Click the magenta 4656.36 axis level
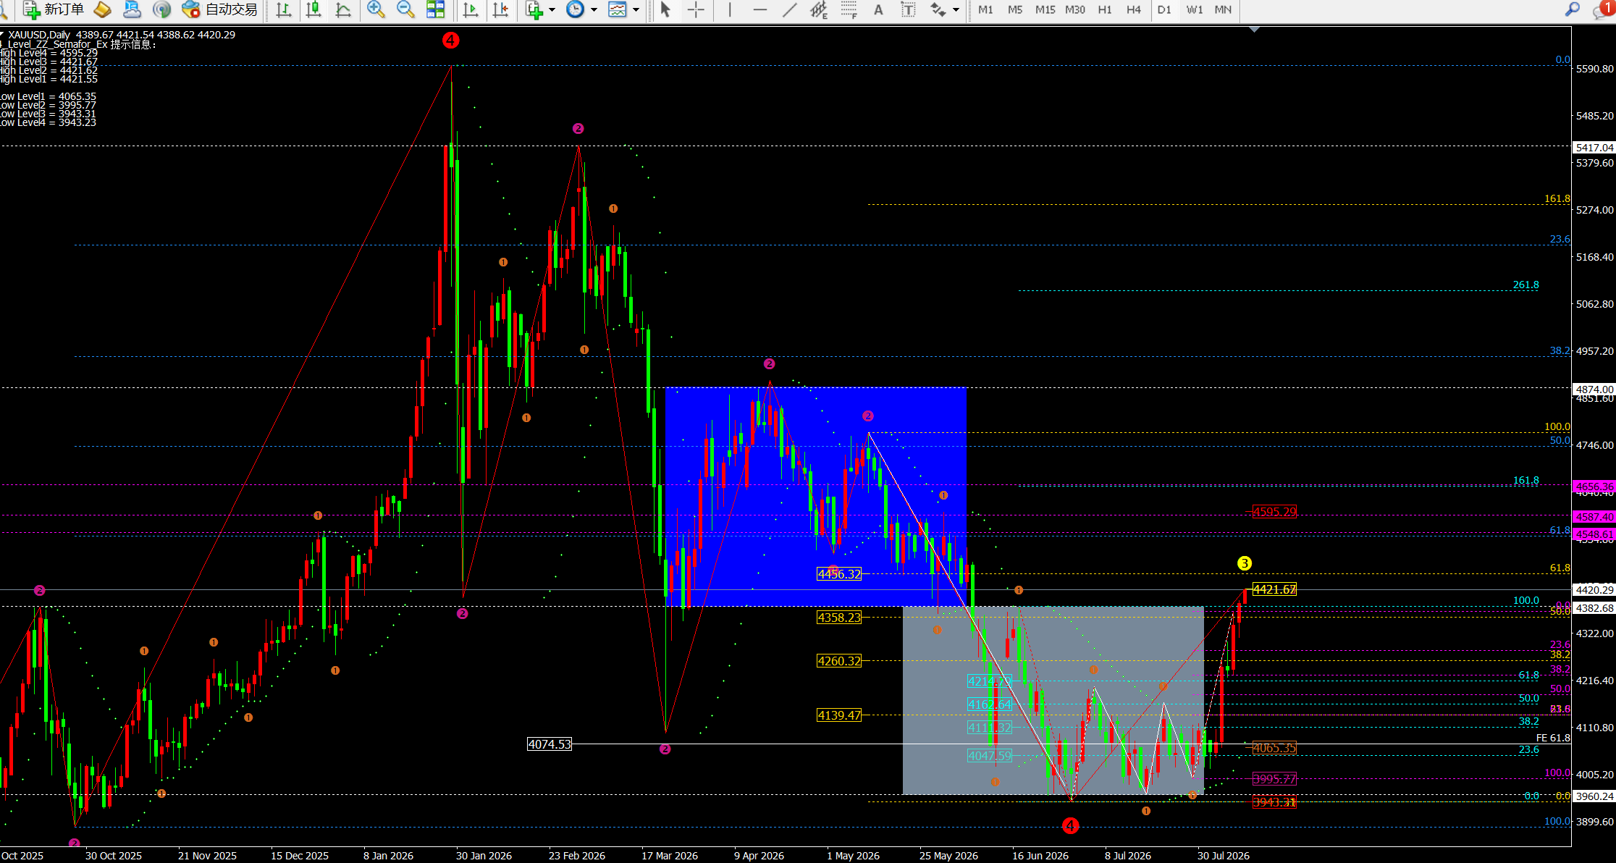 pos(1594,487)
